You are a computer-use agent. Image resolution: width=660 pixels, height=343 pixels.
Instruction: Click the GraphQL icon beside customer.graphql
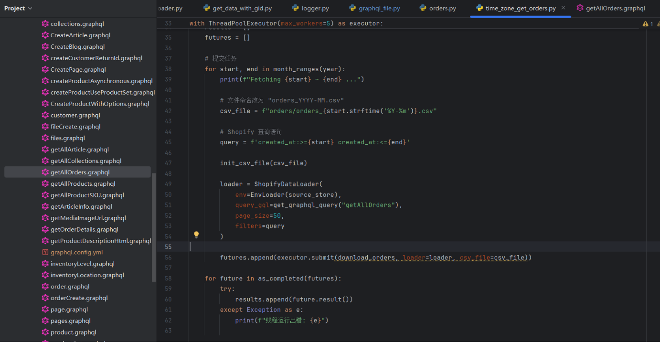(44, 115)
